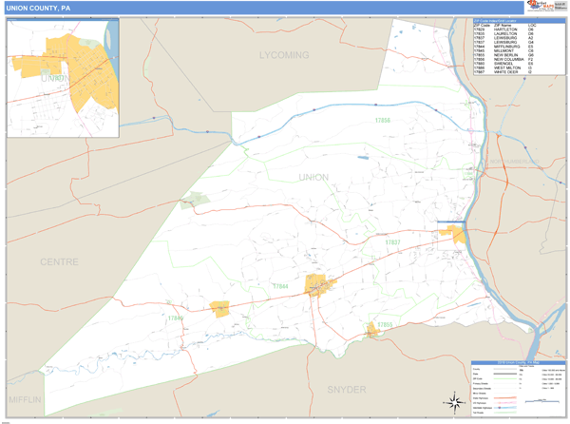This screenshot has width=570, height=424.
Task: Click the Interstate Highways legend line sample
Action: (x=505, y=408)
